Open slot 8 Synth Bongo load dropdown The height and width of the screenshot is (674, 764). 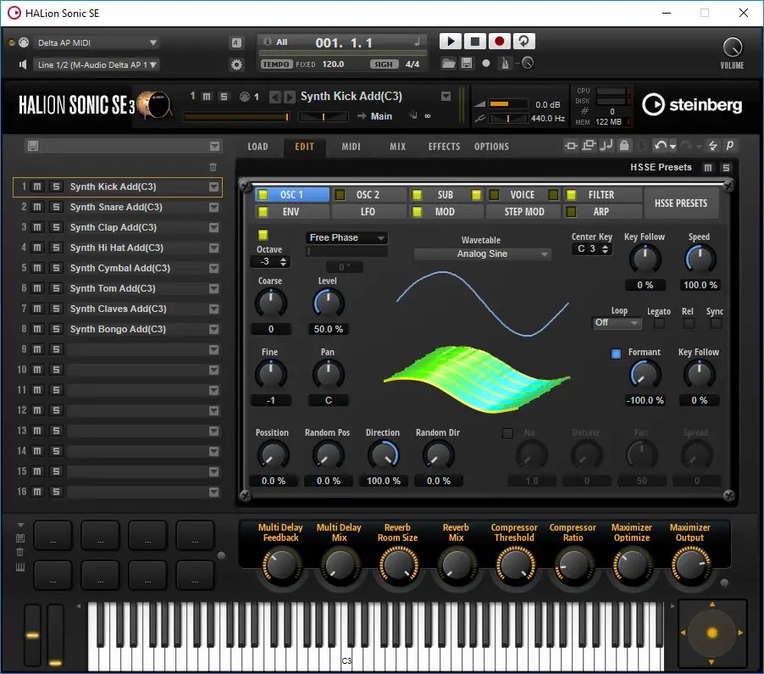[x=213, y=330]
